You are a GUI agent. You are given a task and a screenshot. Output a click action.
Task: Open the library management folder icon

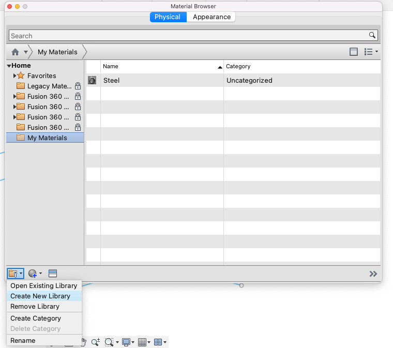(13, 274)
